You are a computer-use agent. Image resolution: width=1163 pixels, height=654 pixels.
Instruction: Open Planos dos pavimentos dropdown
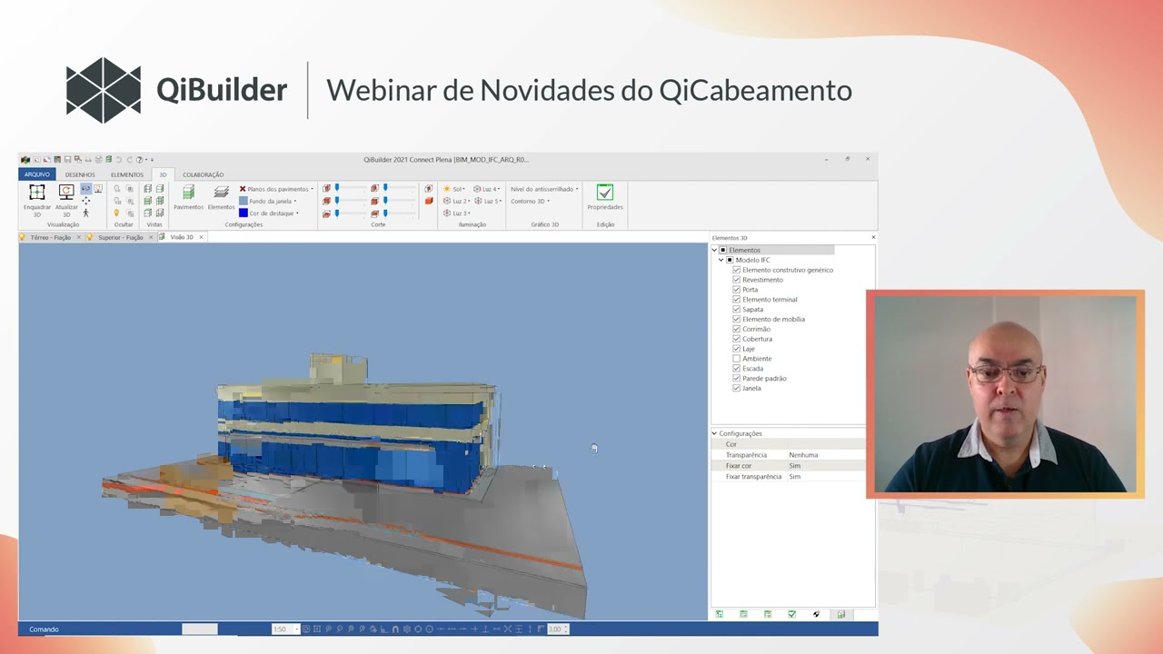(x=276, y=189)
